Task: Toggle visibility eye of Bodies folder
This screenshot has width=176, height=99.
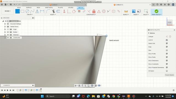Action: [8, 32]
